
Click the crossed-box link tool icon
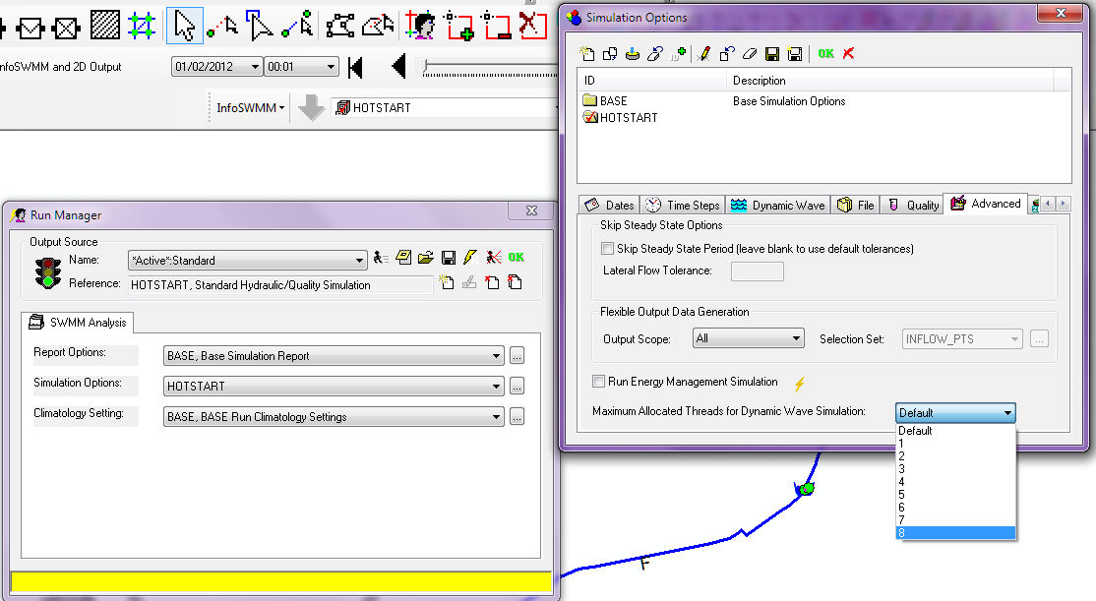pos(66,28)
